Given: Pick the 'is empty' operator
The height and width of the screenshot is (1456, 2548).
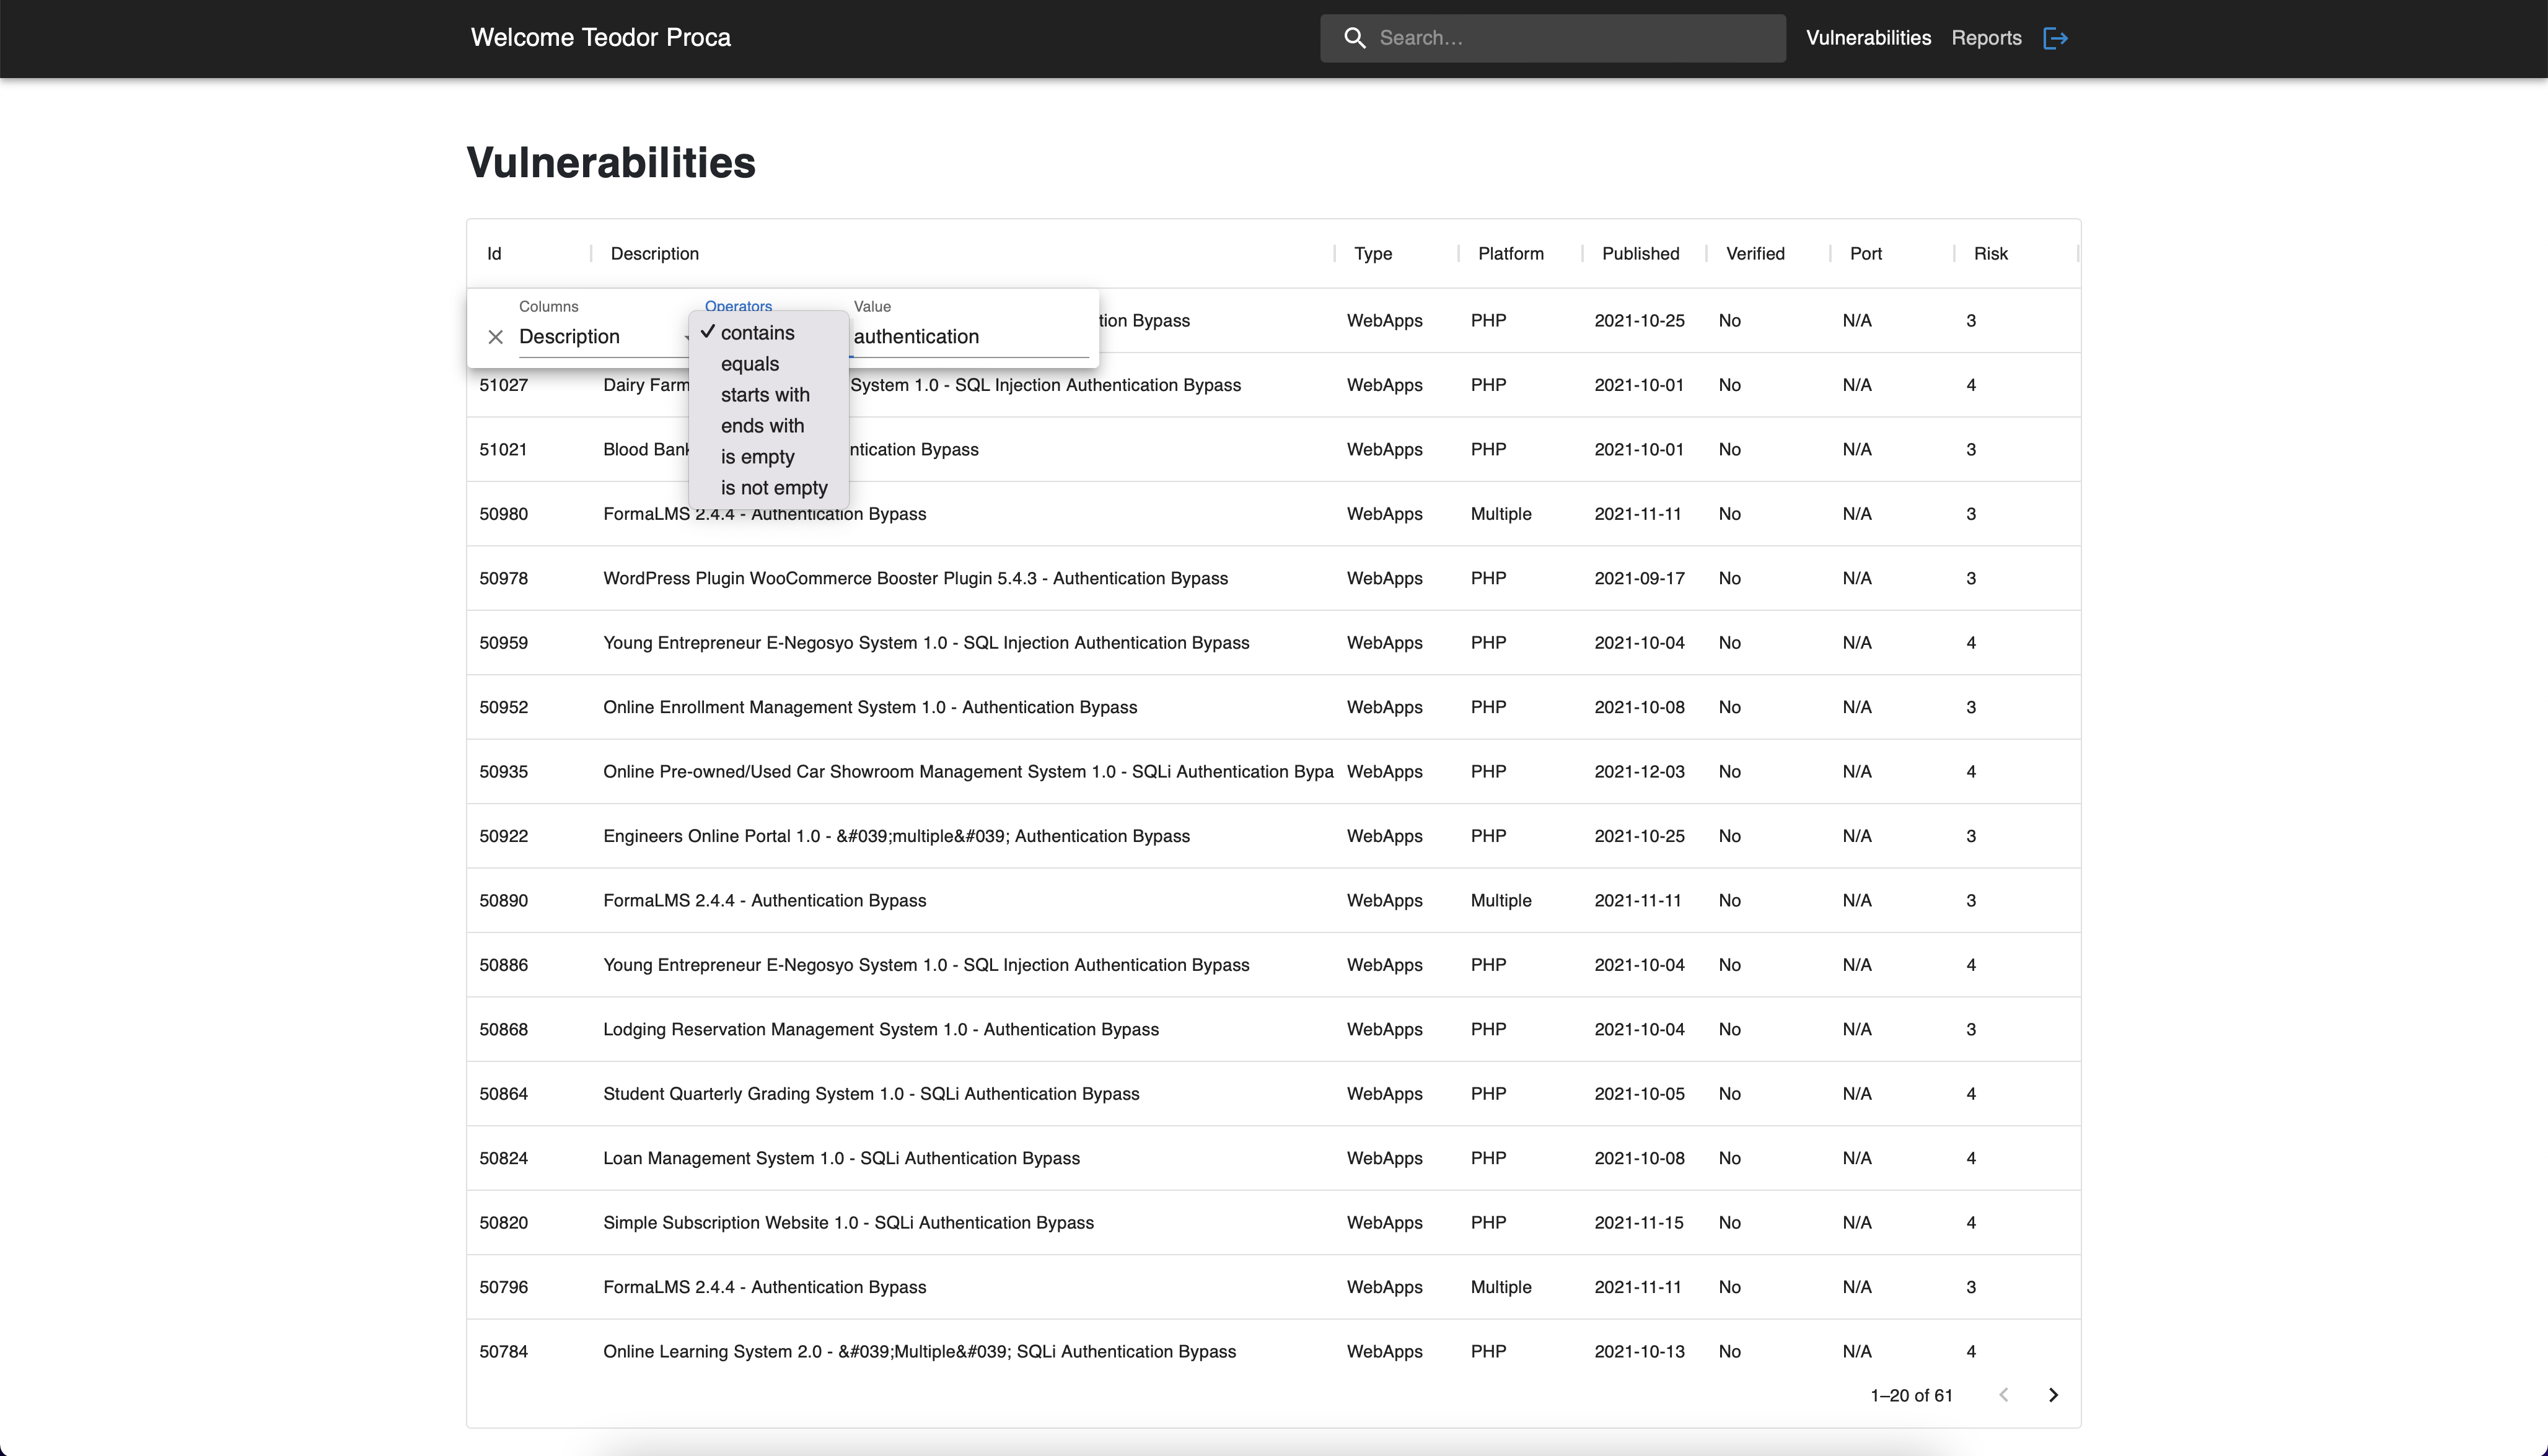Looking at the screenshot, I should point(768,457).
